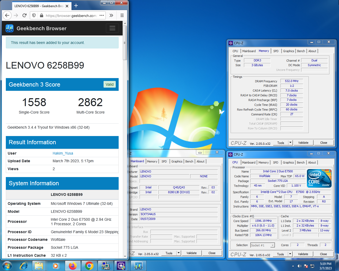The height and width of the screenshot is (271, 339).
Task: Open the SPD tab in processor CPU-Z window
Action: (x=275, y=162)
